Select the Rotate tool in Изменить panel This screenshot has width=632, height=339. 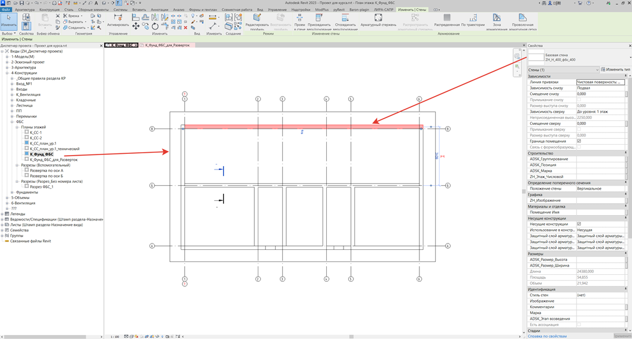[x=155, y=27]
